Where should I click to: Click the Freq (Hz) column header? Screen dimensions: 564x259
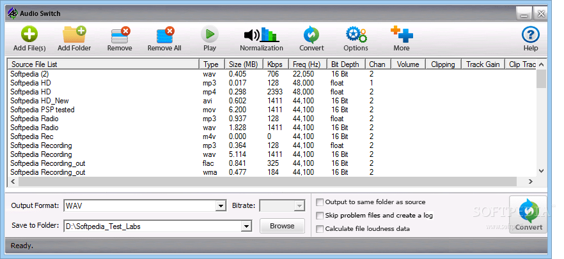pos(308,64)
